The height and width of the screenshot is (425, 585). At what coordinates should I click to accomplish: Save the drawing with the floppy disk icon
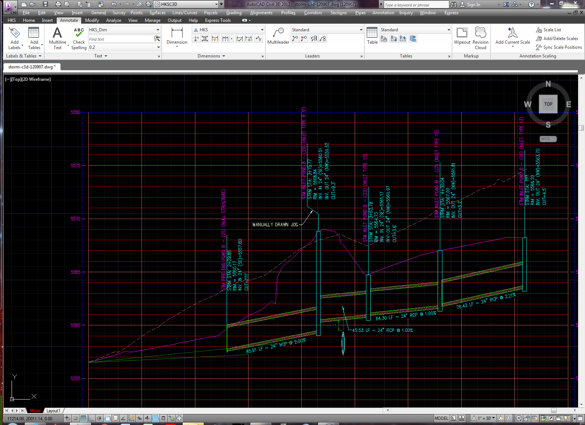point(45,4)
